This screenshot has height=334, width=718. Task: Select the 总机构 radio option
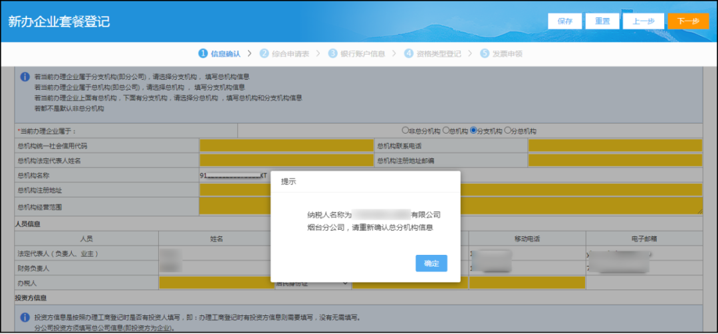(x=446, y=130)
